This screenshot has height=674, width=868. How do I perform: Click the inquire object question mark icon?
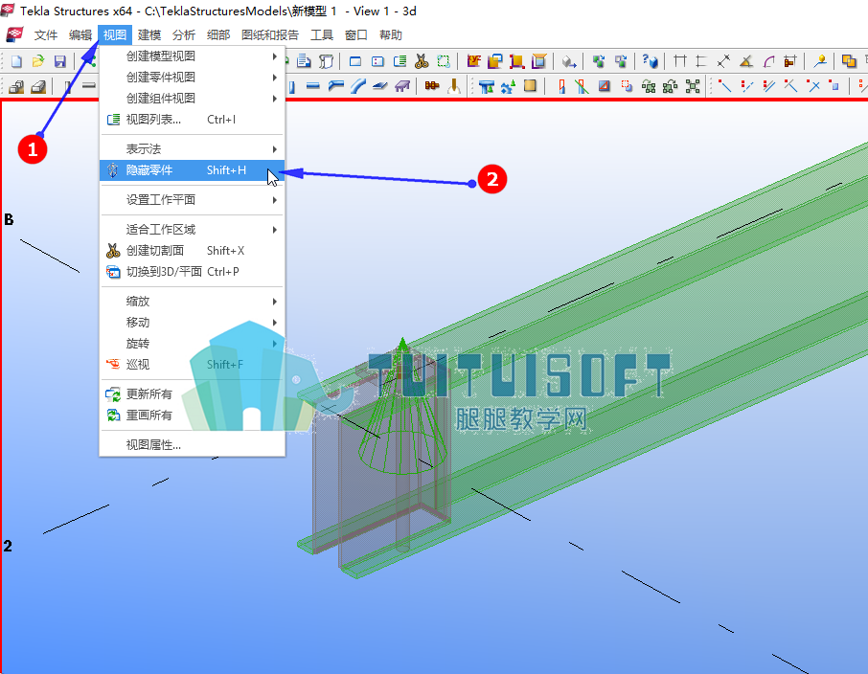pos(650,61)
